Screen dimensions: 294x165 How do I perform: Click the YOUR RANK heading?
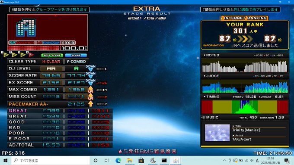245,25
